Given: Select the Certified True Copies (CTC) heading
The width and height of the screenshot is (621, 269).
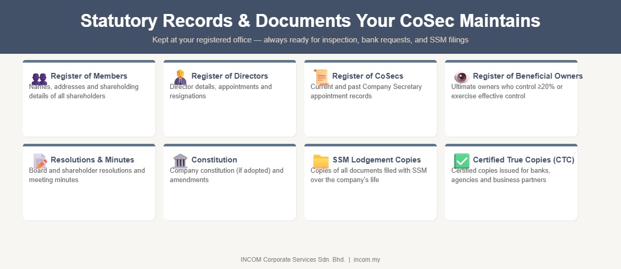Looking at the screenshot, I should pos(524,160).
